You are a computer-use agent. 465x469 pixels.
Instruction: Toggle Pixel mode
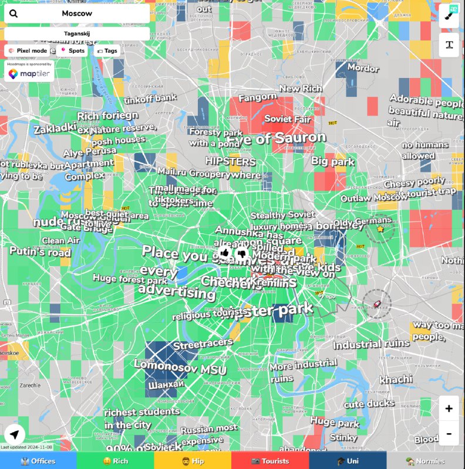[28, 51]
